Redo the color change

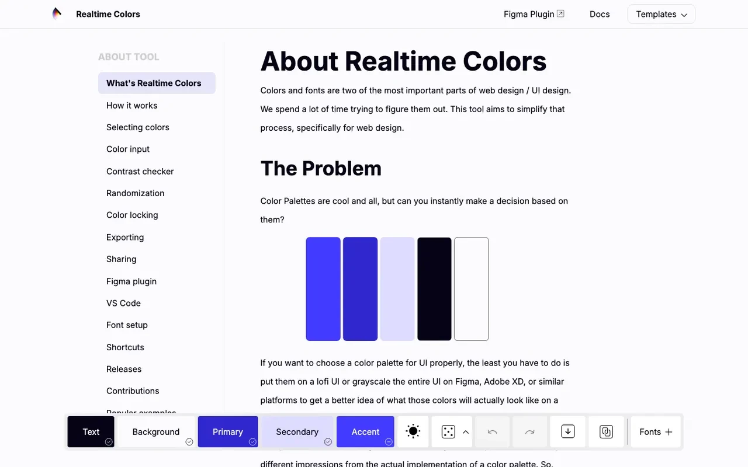[529, 432]
